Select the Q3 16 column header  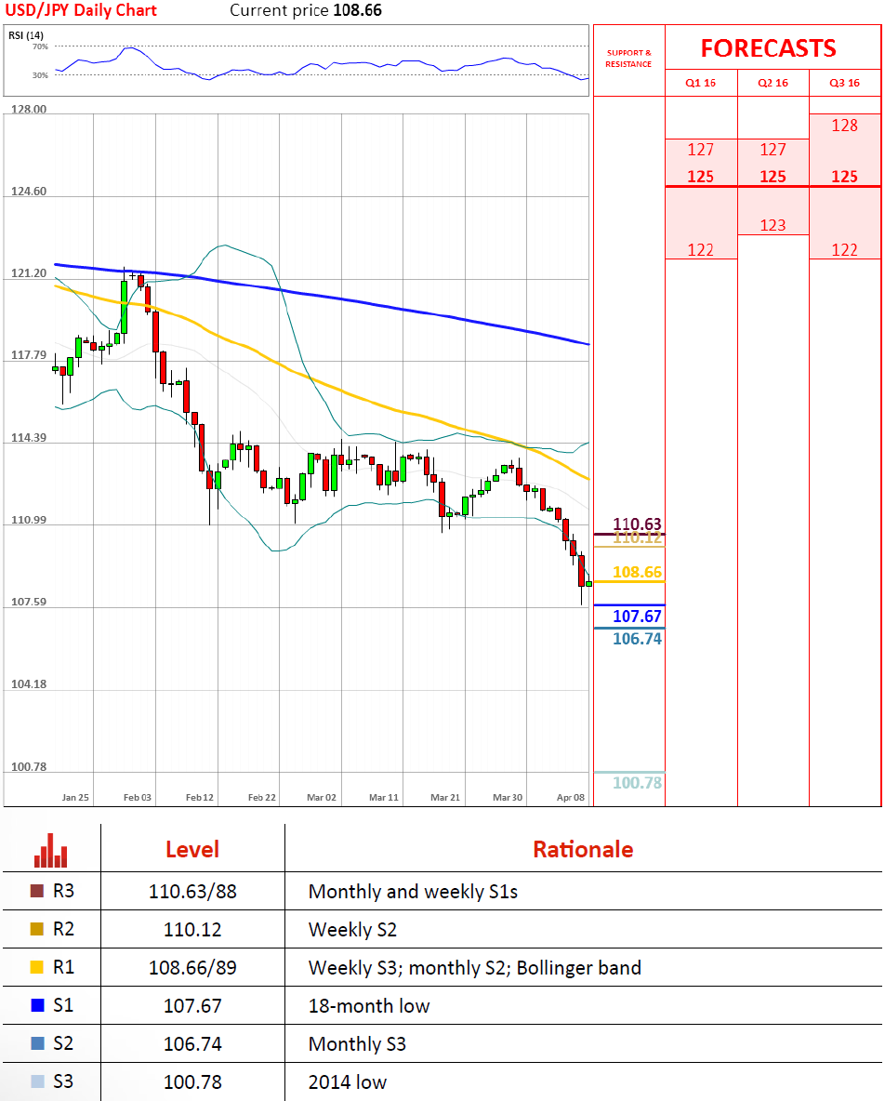coord(844,83)
